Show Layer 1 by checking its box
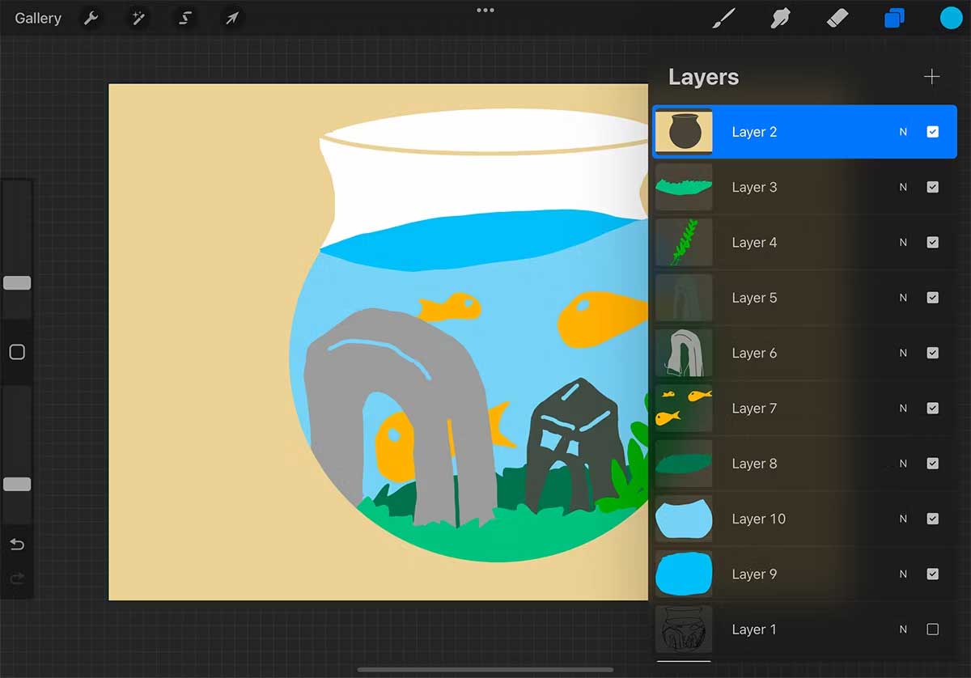The height and width of the screenshot is (678, 971). (x=932, y=629)
